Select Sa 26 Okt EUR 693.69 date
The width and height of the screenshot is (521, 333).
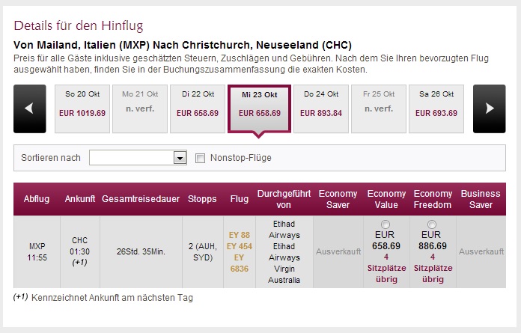[436, 109]
